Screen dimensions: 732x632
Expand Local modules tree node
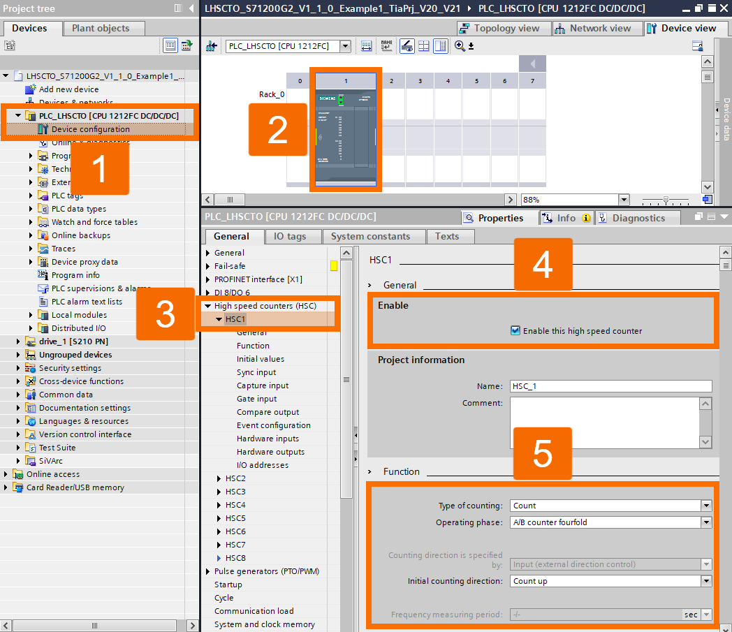31,315
